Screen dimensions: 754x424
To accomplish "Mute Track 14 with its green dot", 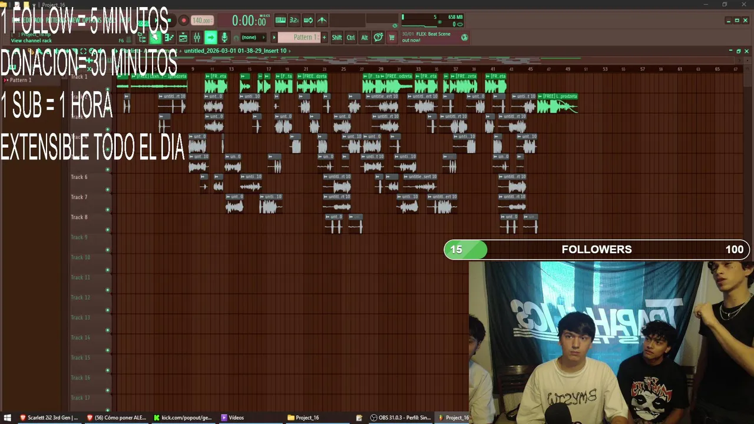I will pos(107,350).
